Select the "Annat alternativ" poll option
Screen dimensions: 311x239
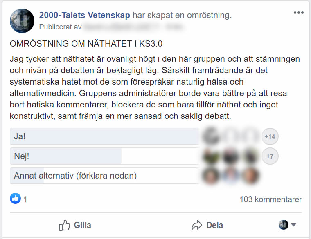click(104, 176)
